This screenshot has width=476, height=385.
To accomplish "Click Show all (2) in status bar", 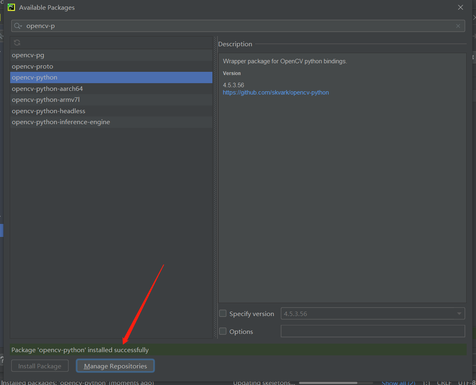I will [x=398, y=383].
